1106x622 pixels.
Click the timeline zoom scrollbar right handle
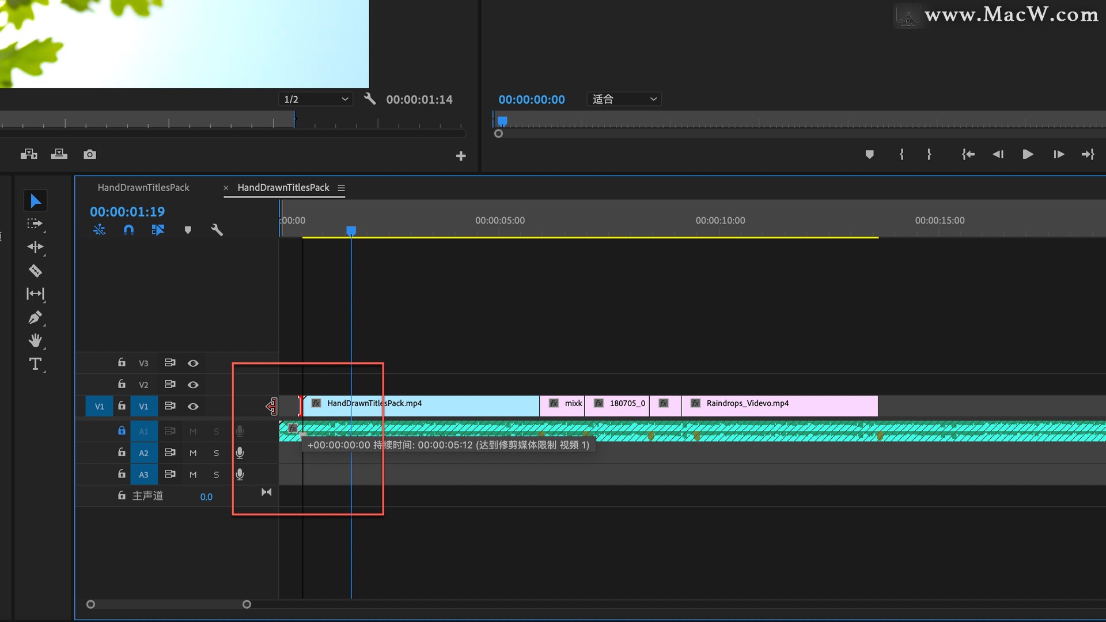[247, 604]
